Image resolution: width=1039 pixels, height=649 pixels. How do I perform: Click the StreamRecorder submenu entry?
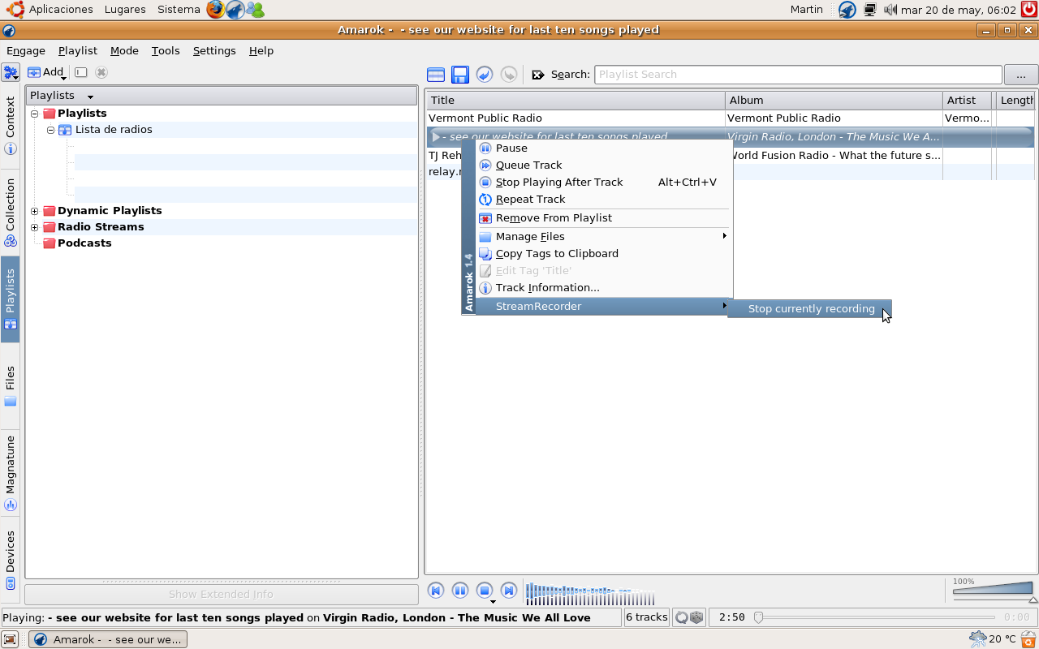(603, 307)
